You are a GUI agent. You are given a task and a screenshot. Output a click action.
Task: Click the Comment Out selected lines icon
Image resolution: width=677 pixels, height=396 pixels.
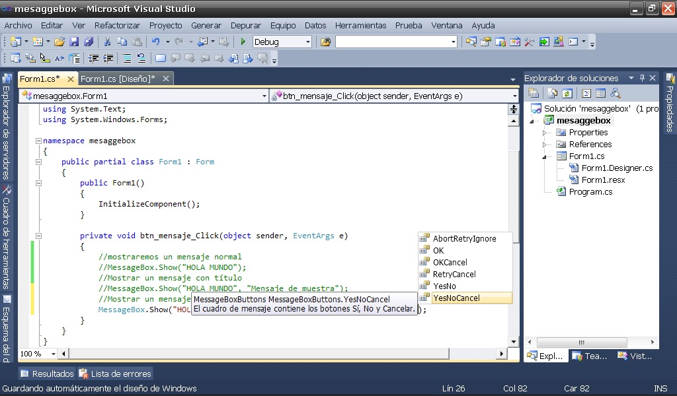click(x=126, y=58)
